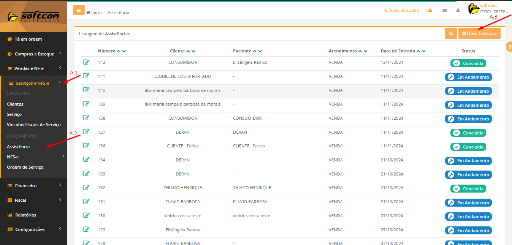Click the search magnifier icon button
512x245 pixels.
(451, 33)
